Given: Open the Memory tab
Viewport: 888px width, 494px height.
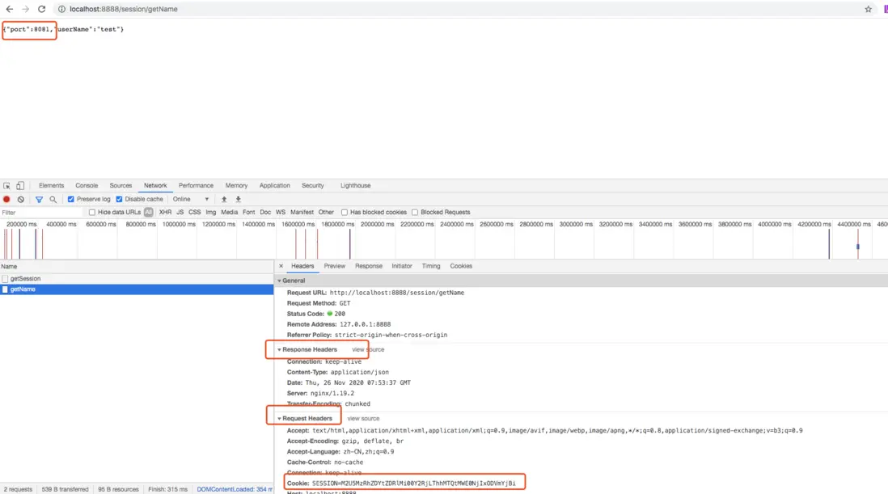Looking at the screenshot, I should click(236, 186).
